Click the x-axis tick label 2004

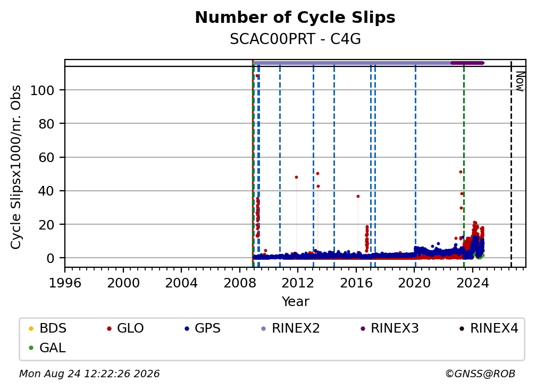click(x=181, y=283)
